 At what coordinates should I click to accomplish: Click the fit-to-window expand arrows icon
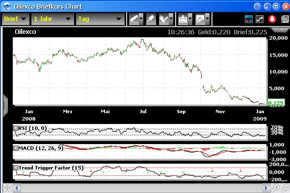click(7, 188)
